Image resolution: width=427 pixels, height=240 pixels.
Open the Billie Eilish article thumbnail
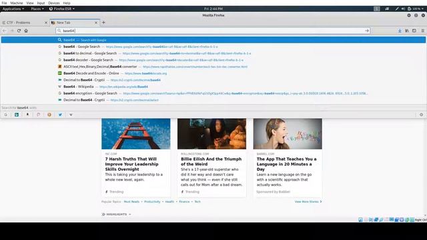(211, 134)
